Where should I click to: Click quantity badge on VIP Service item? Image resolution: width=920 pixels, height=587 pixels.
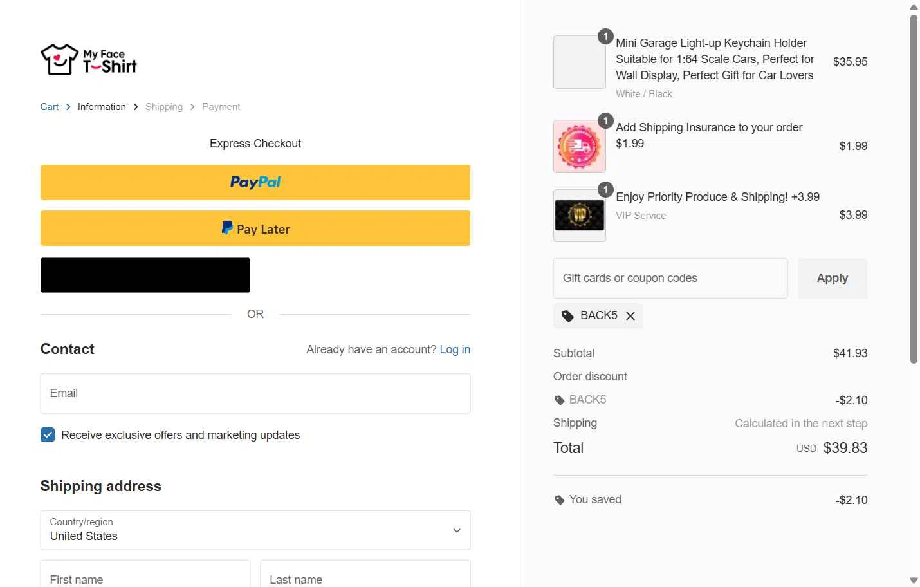[605, 190]
